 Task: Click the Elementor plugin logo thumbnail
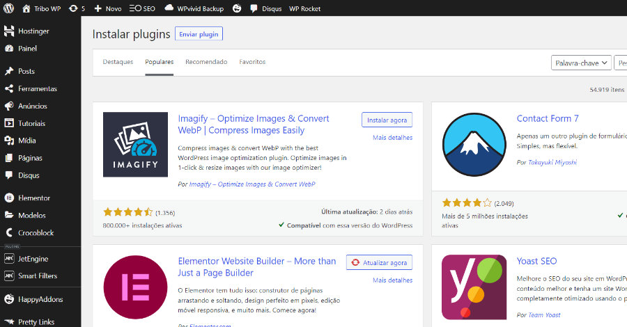pos(136,287)
